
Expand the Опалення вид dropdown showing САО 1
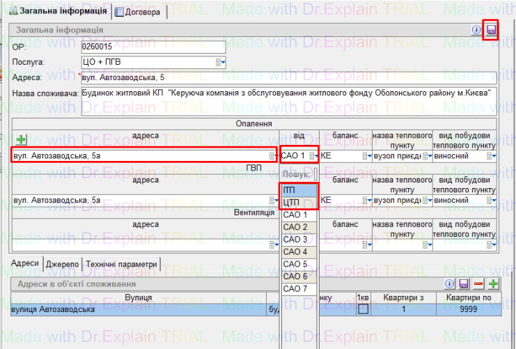pyautogui.click(x=313, y=156)
